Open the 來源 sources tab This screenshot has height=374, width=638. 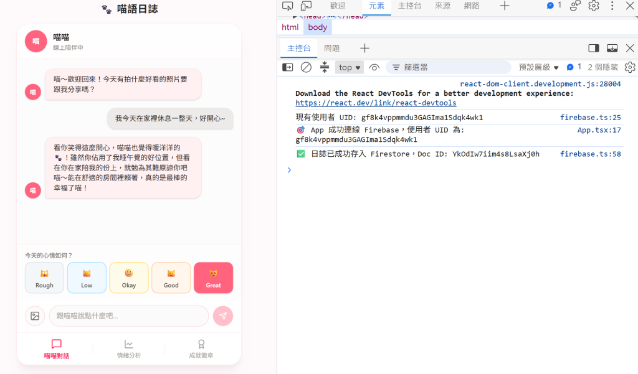point(443,6)
